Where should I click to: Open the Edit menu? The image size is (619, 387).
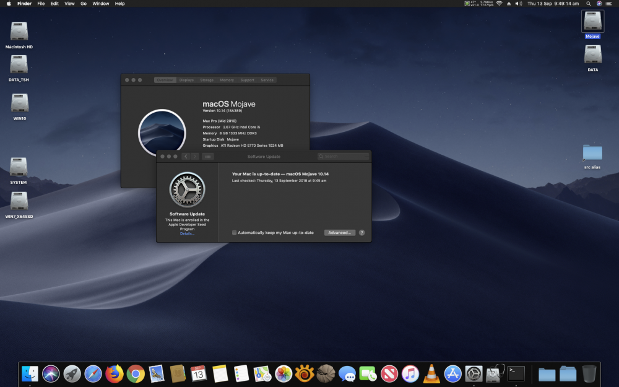pyautogui.click(x=54, y=4)
